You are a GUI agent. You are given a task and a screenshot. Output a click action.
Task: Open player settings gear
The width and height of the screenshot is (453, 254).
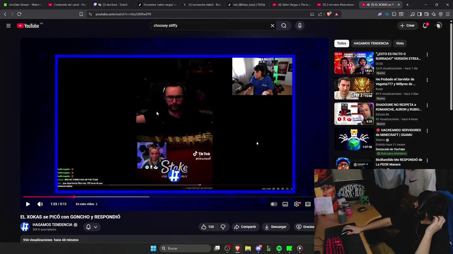click(x=297, y=204)
